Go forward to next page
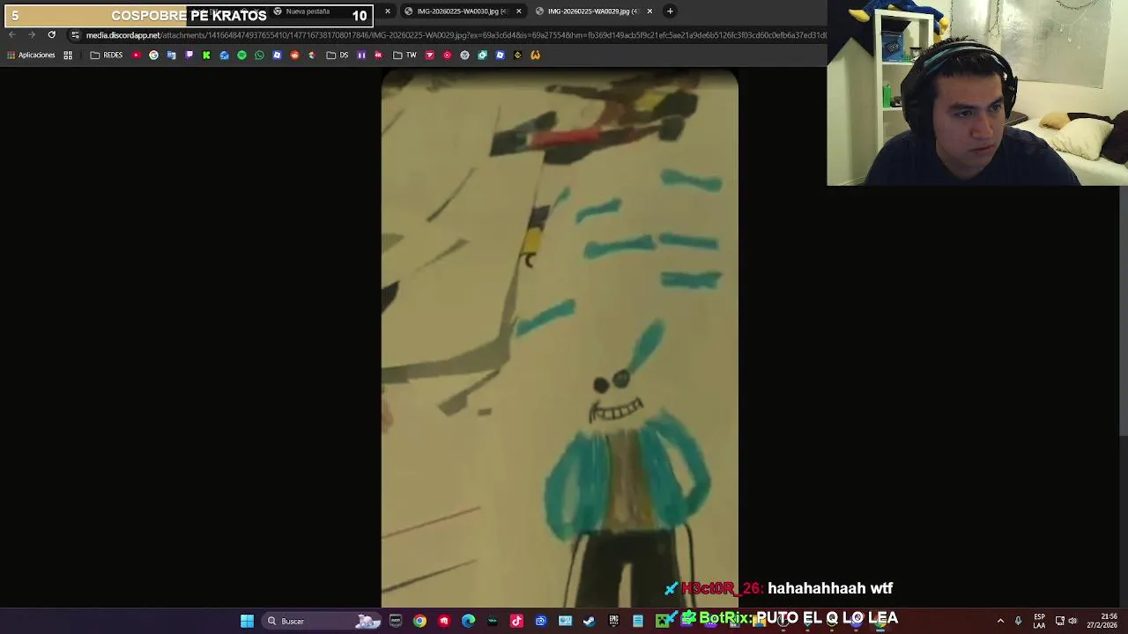The image size is (1128, 634). [x=32, y=35]
